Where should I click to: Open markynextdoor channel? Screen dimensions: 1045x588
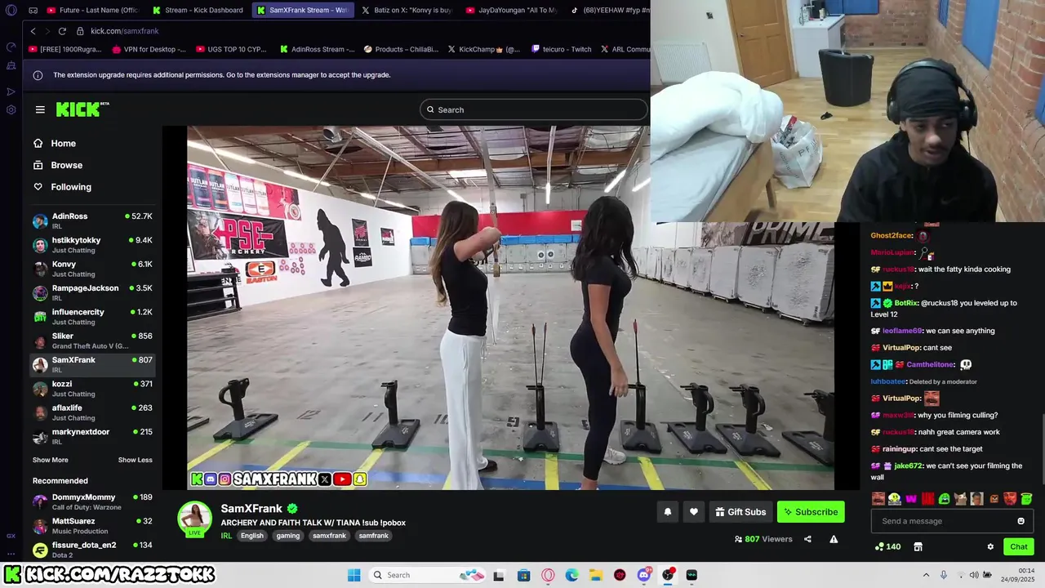pyautogui.click(x=92, y=436)
